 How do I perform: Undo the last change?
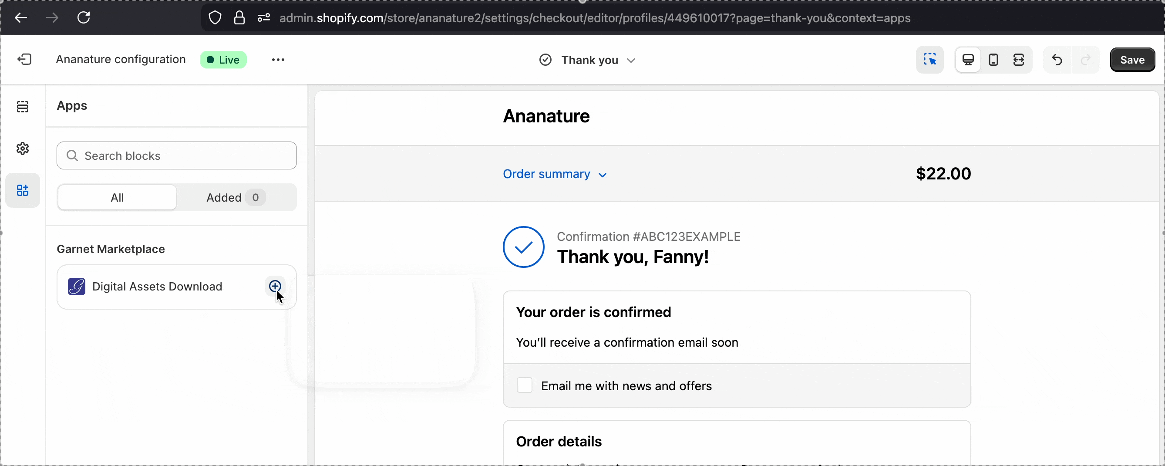(x=1056, y=59)
